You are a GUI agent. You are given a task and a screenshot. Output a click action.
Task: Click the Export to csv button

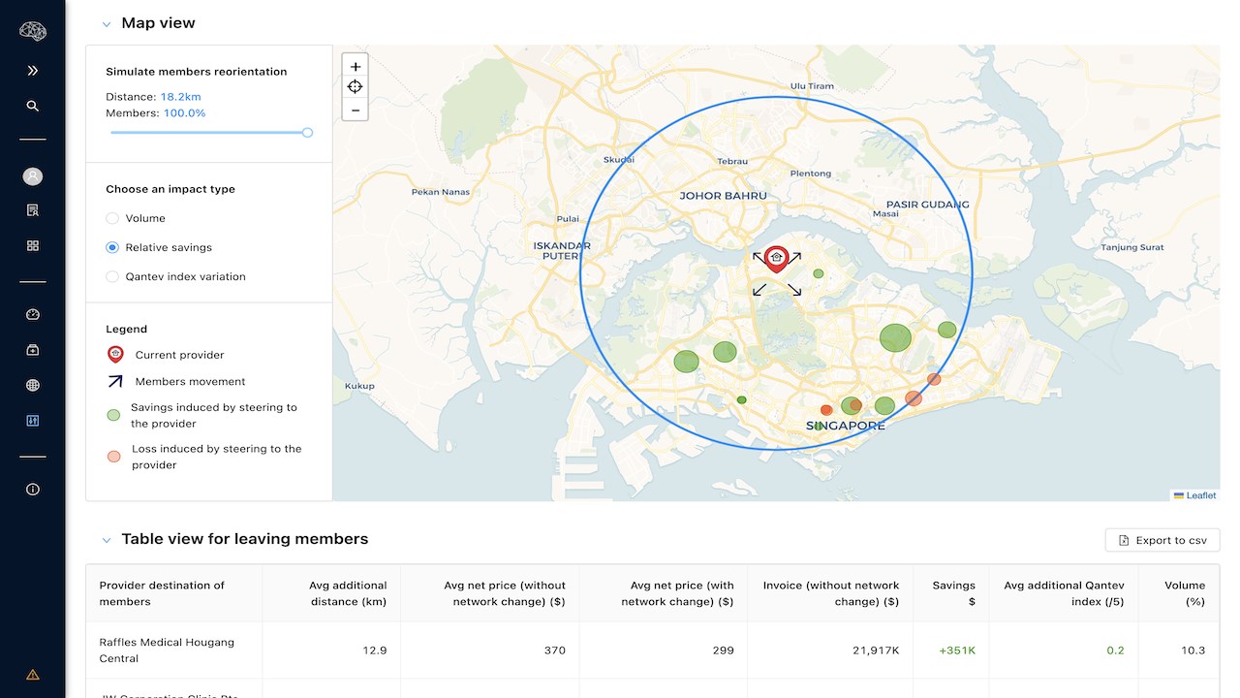point(1162,540)
